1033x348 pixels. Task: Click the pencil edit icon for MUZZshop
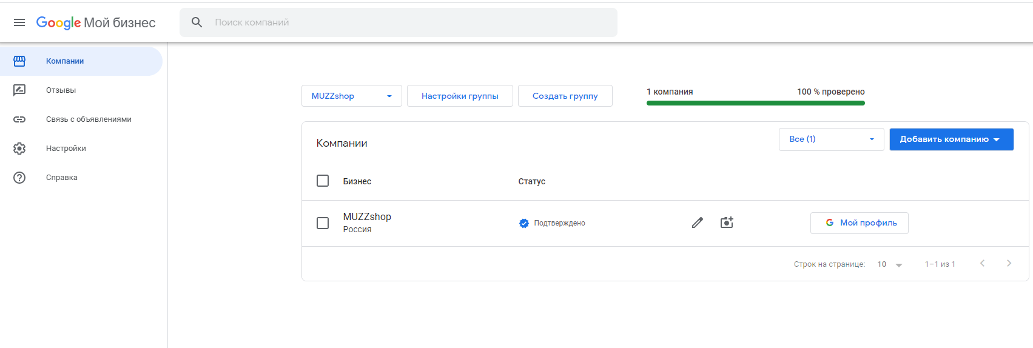click(x=698, y=223)
